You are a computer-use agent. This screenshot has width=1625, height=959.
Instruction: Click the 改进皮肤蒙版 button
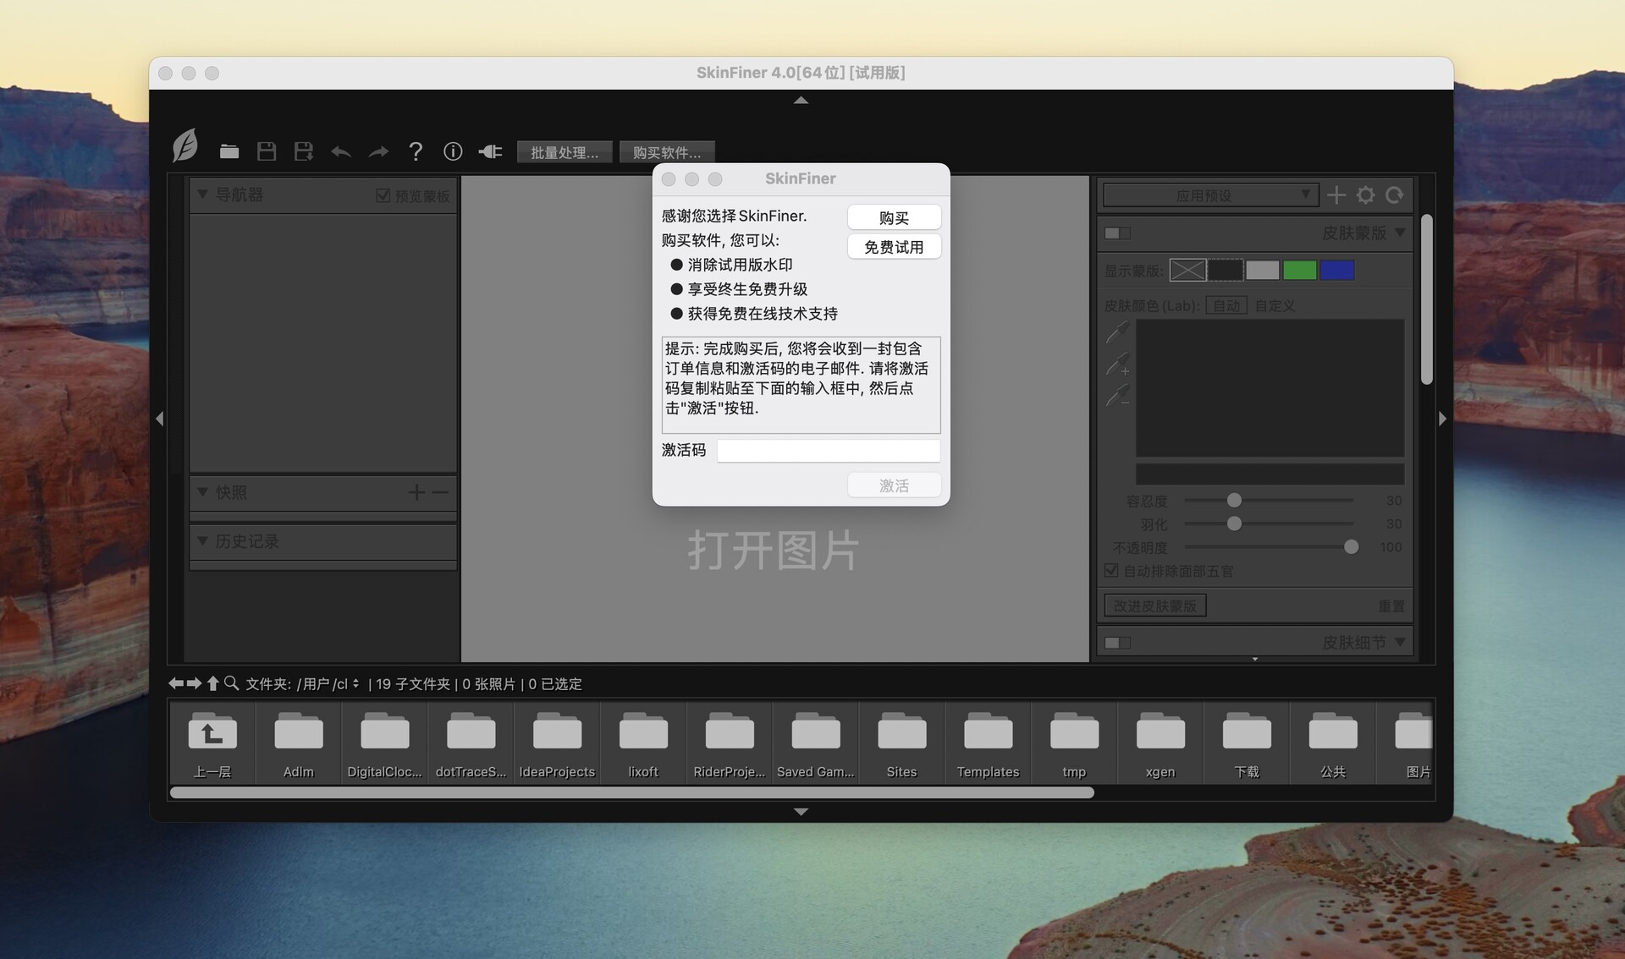(1155, 606)
